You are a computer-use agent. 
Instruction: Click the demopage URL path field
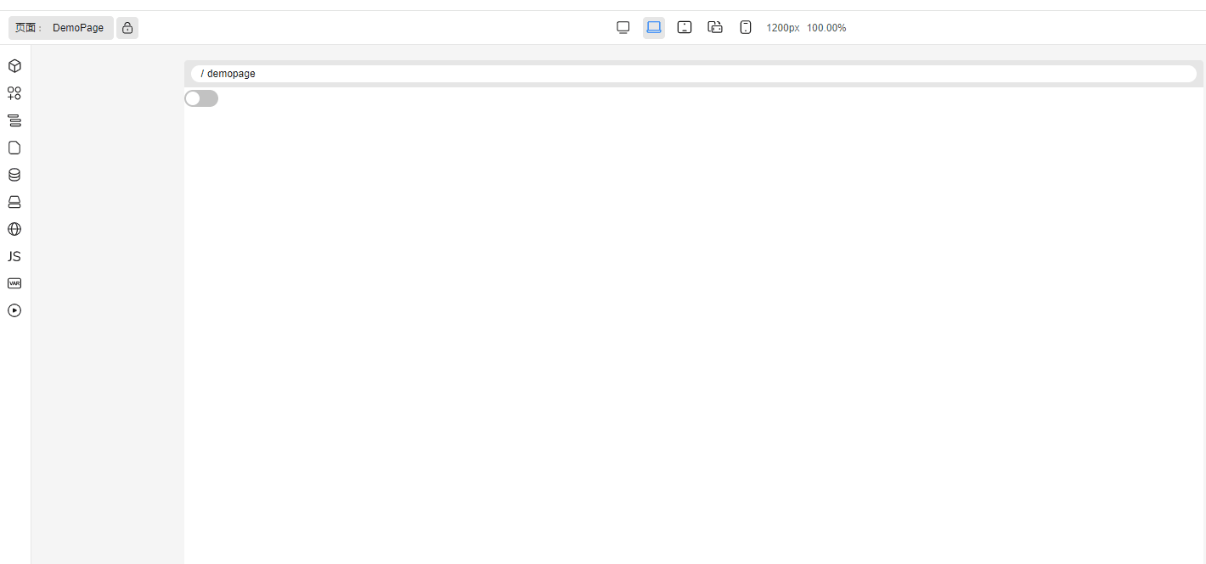point(693,74)
